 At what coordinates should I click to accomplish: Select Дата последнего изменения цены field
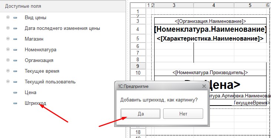(x=62, y=28)
